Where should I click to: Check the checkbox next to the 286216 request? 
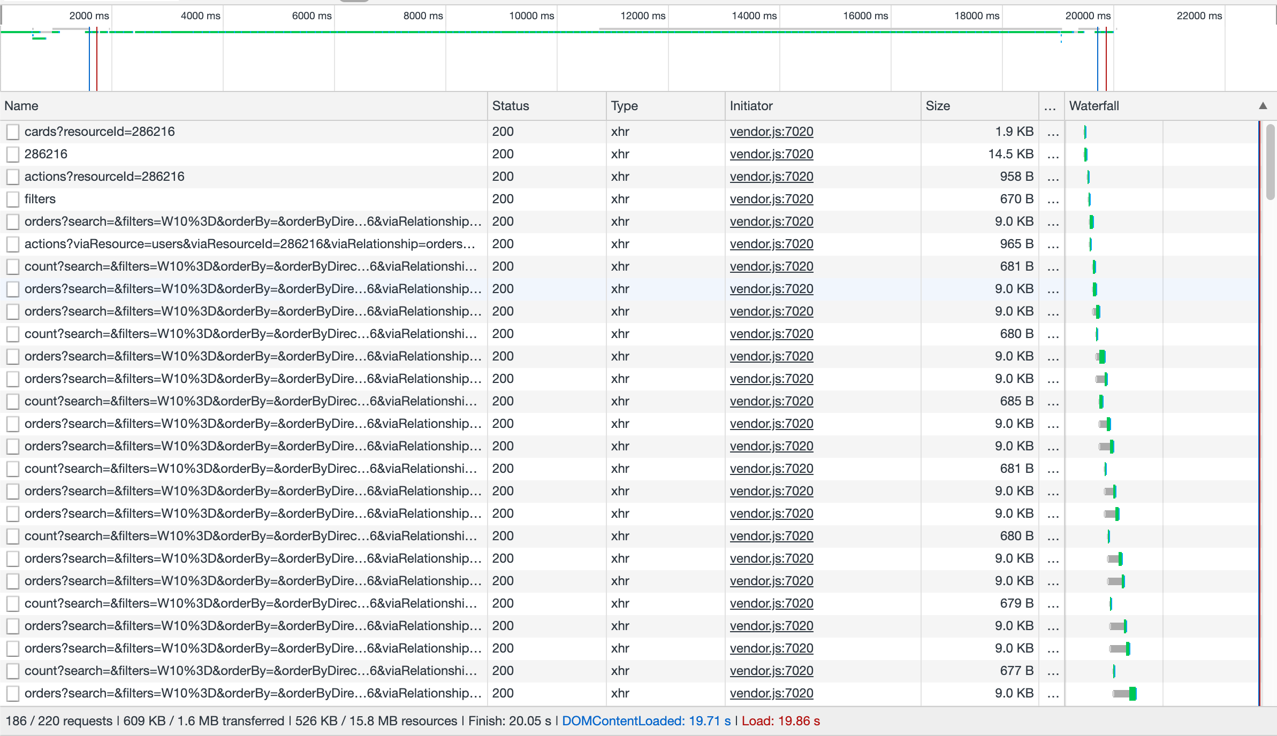[13, 154]
